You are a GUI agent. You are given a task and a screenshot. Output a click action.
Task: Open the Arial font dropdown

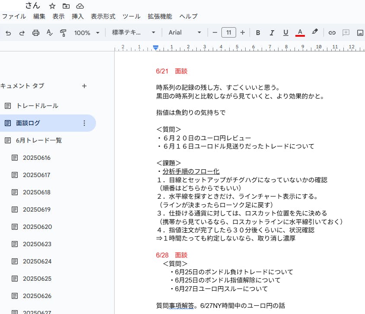(x=185, y=32)
